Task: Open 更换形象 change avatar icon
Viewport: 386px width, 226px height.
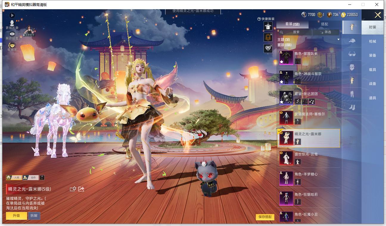Action: pos(12,25)
